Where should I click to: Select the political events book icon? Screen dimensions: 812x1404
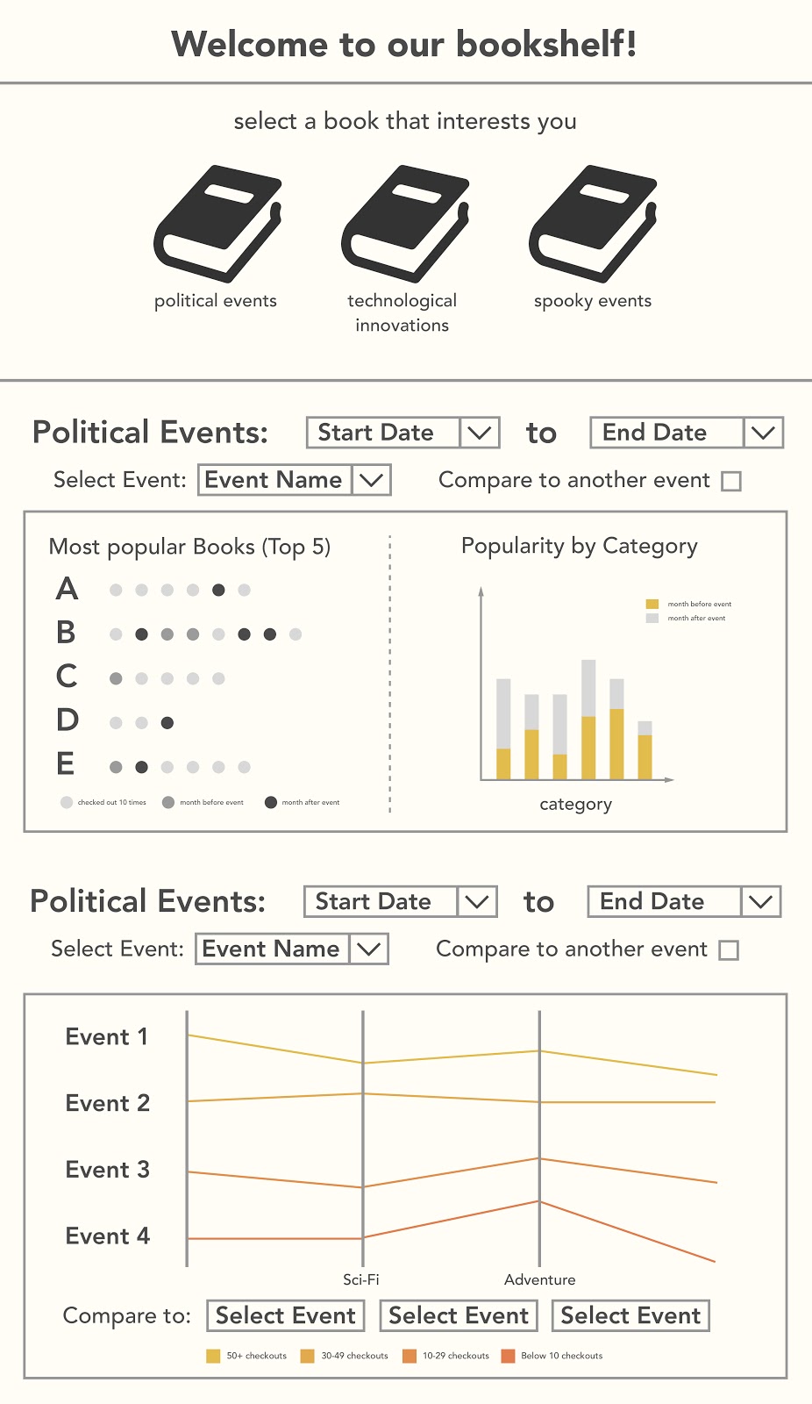(217, 224)
